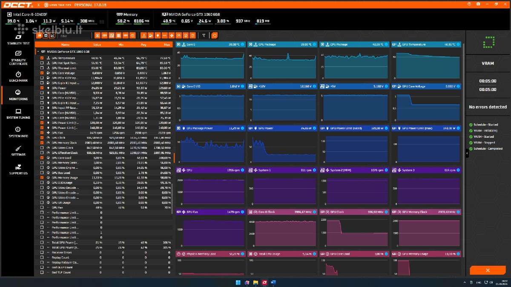Sort the table by the Name column

click(x=65, y=44)
